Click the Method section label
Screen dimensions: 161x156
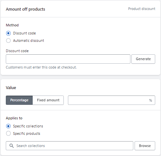click(x=12, y=25)
